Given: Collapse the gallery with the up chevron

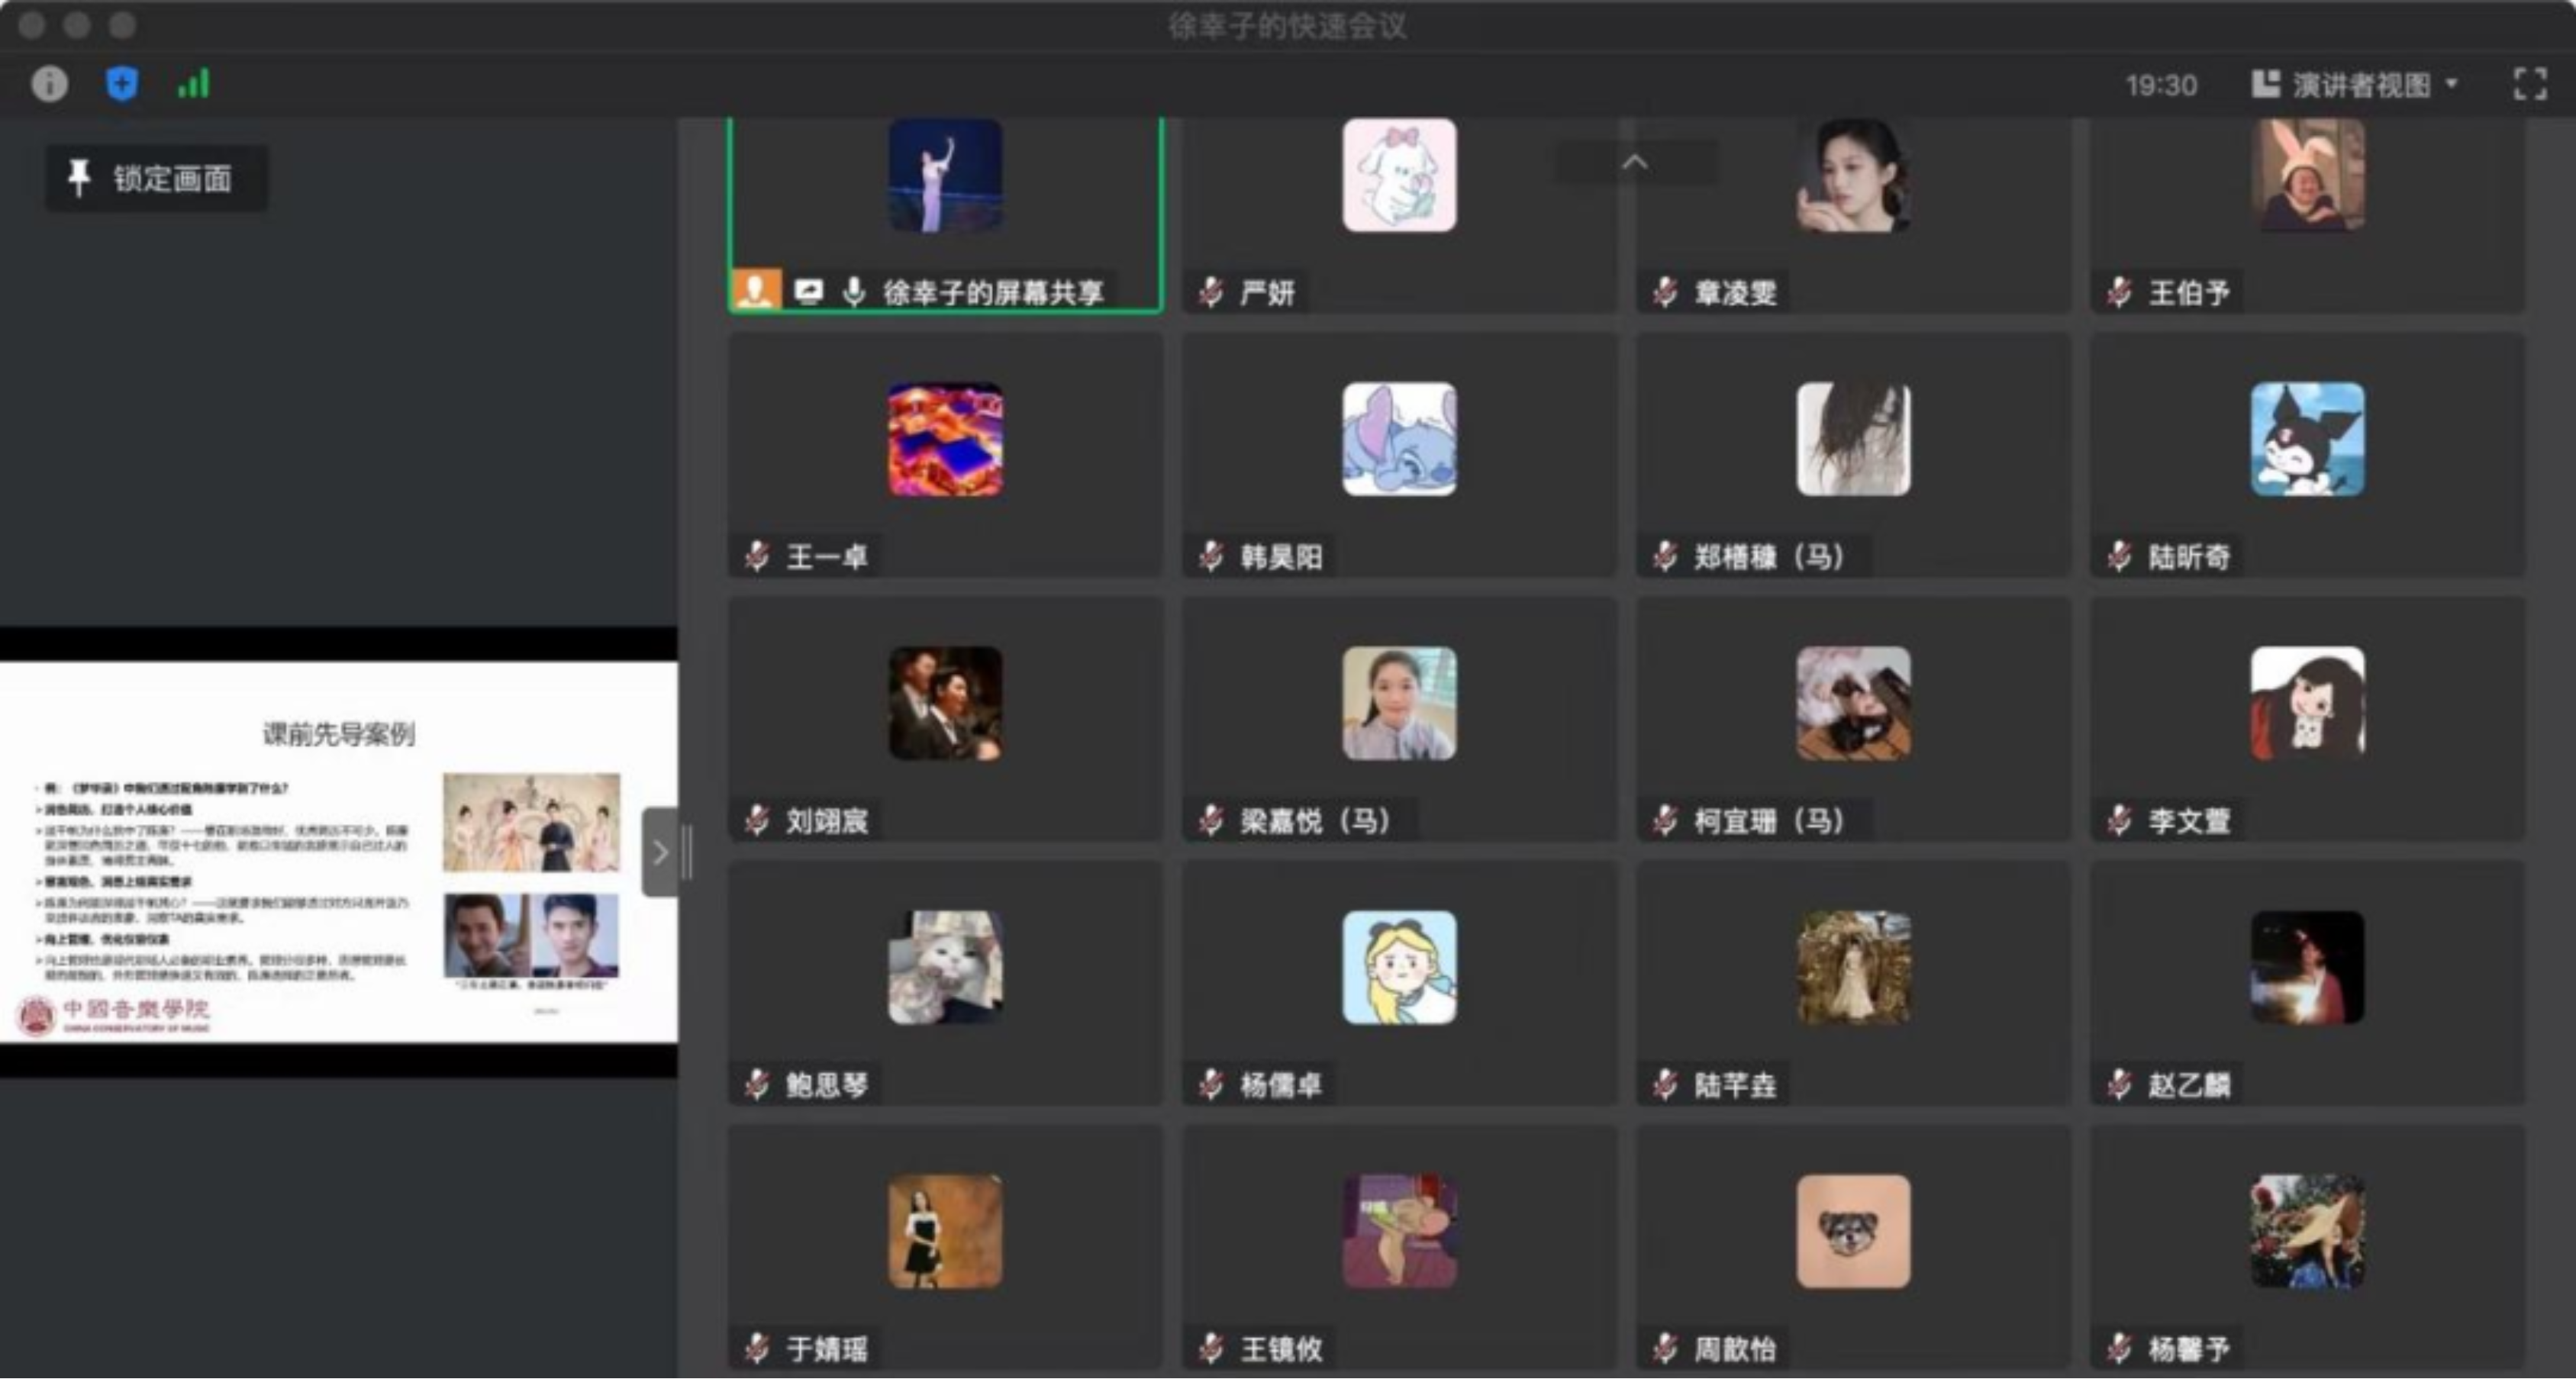Looking at the screenshot, I should coord(1634,162).
